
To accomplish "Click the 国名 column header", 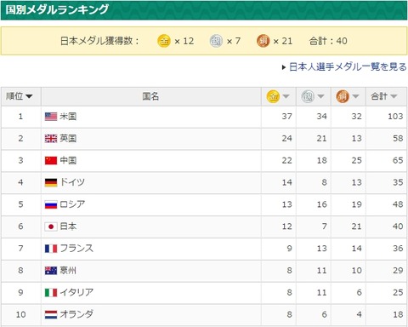I will [150, 96].
